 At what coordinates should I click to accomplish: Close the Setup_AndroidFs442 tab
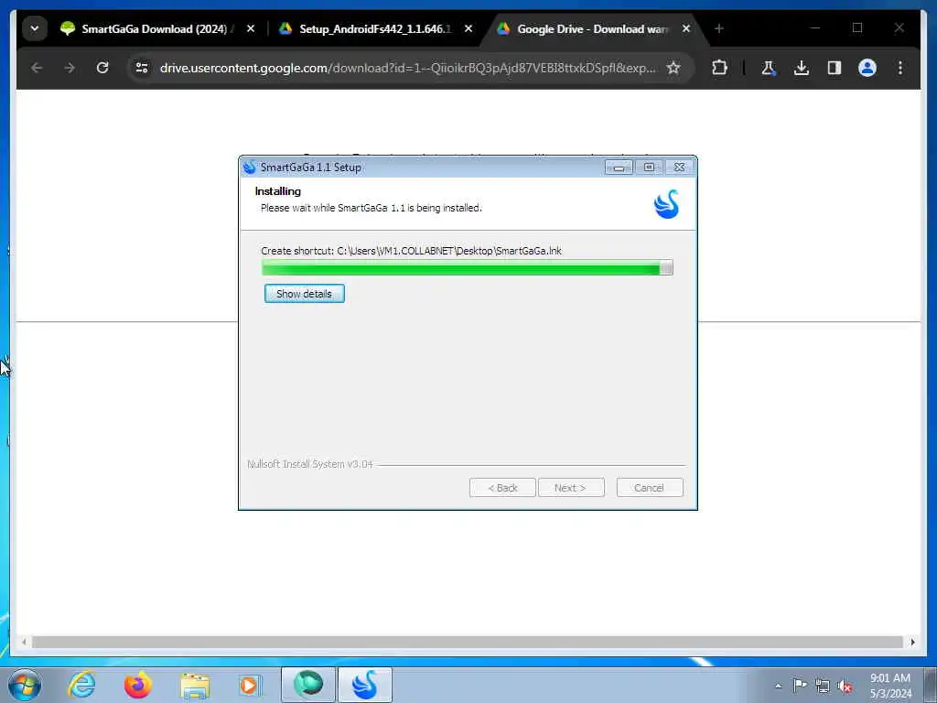tap(468, 28)
